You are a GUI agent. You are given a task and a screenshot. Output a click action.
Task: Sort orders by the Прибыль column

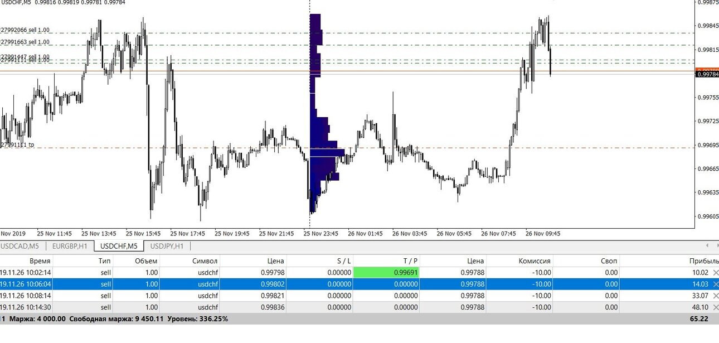(x=703, y=261)
